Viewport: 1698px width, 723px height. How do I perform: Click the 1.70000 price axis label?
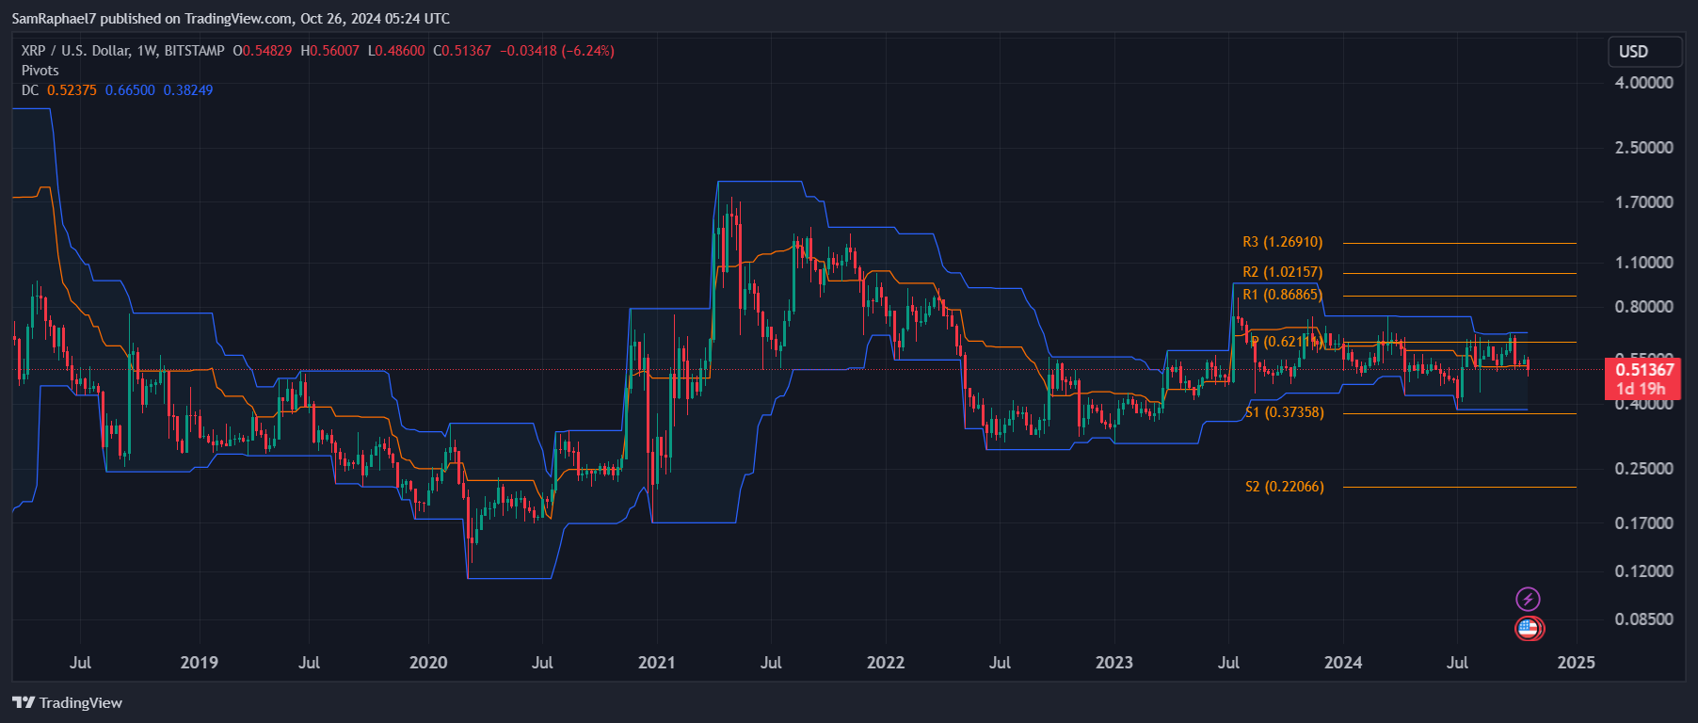pos(1644,202)
